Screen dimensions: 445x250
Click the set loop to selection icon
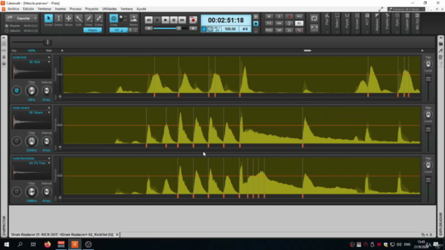pyautogui.click(x=314, y=28)
